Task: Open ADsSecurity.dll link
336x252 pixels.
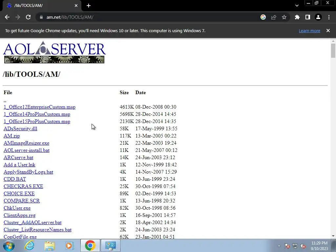Action: point(20,129)
